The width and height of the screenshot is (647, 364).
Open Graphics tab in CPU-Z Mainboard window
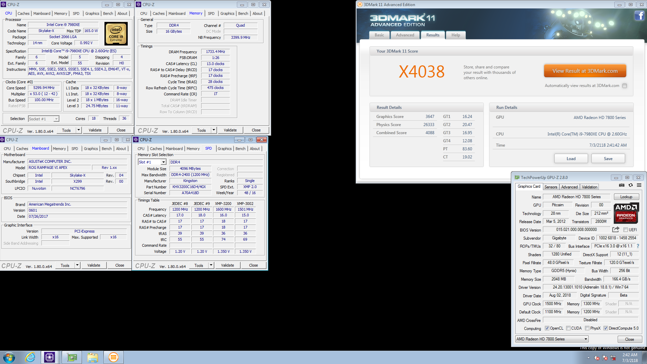pyautogui.click(x=91, y=149)
